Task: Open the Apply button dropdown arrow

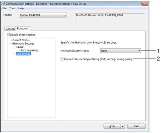Action: 123,126
